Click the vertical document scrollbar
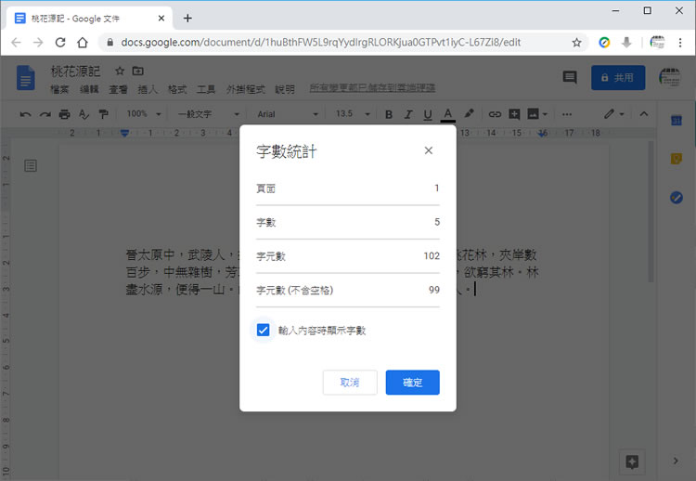This screenshot has height=481, width=696. [x=651, y=212]
